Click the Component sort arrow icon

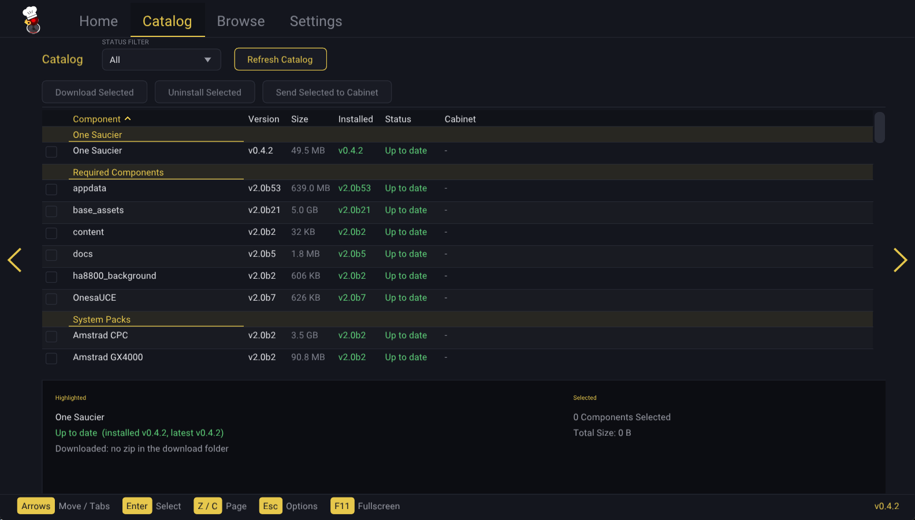(128, 119)
